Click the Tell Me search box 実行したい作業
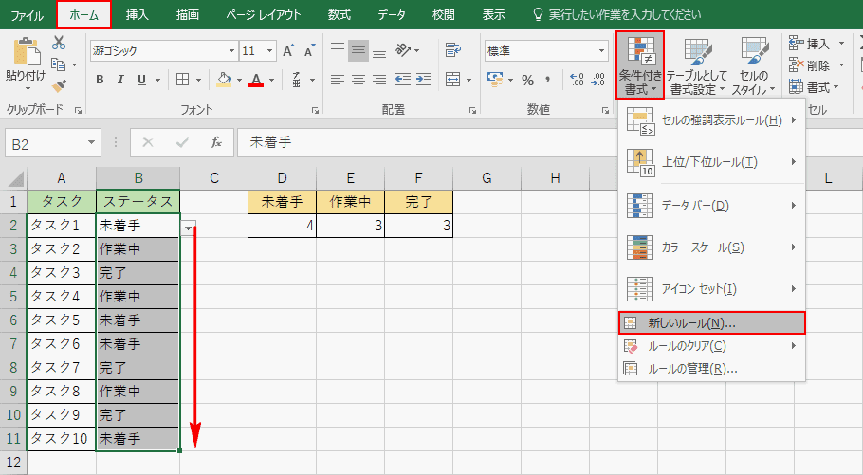 point(616,15)
